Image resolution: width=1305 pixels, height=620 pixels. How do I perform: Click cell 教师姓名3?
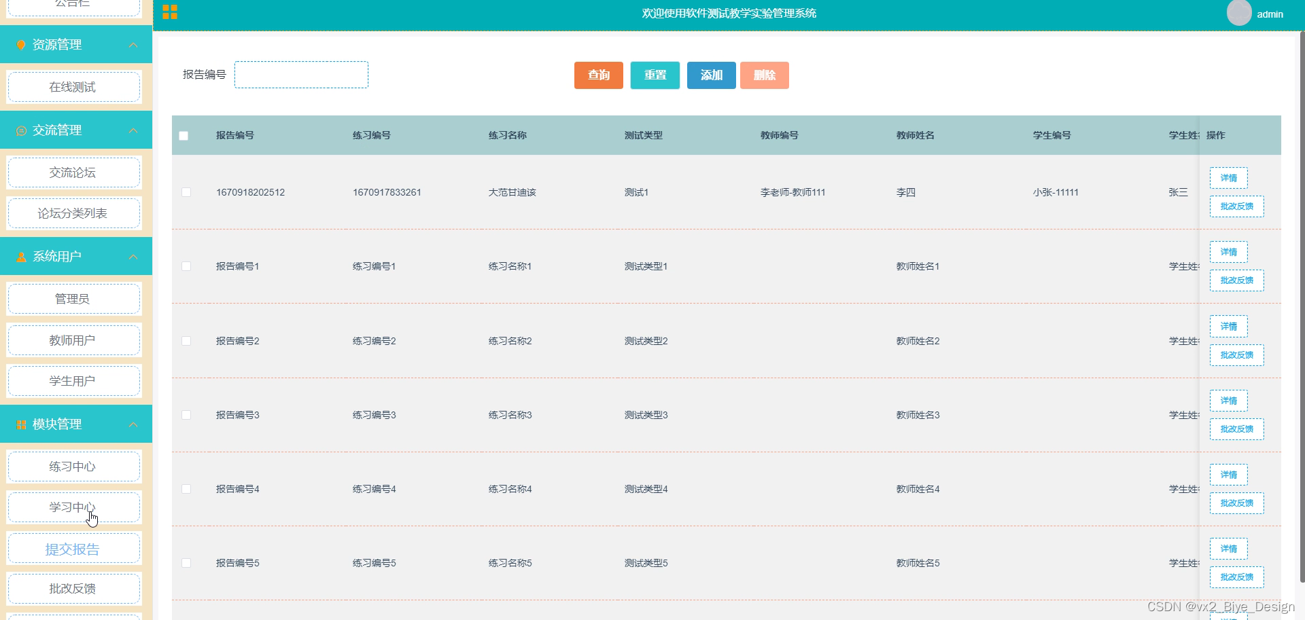[x=918, y=415]
